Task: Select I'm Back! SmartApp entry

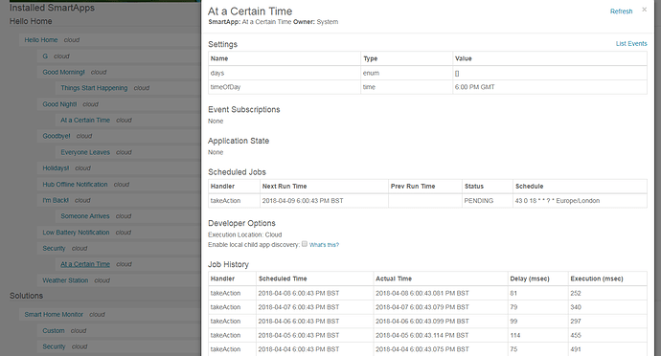Action: (x=56, y=200)
